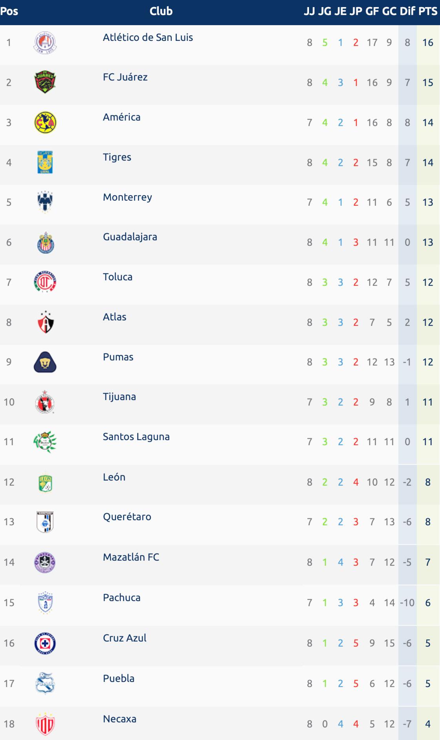
Task: Open the León team link
Action: point(114,477)
